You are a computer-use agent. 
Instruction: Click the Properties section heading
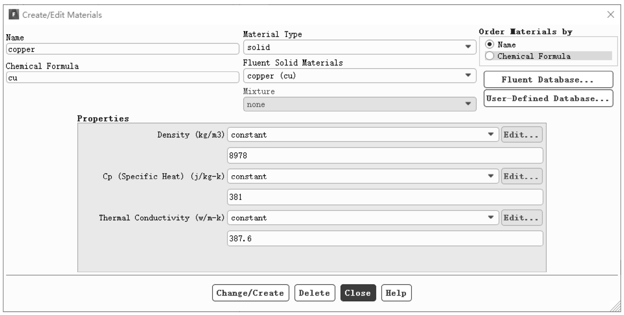(103, 119)
